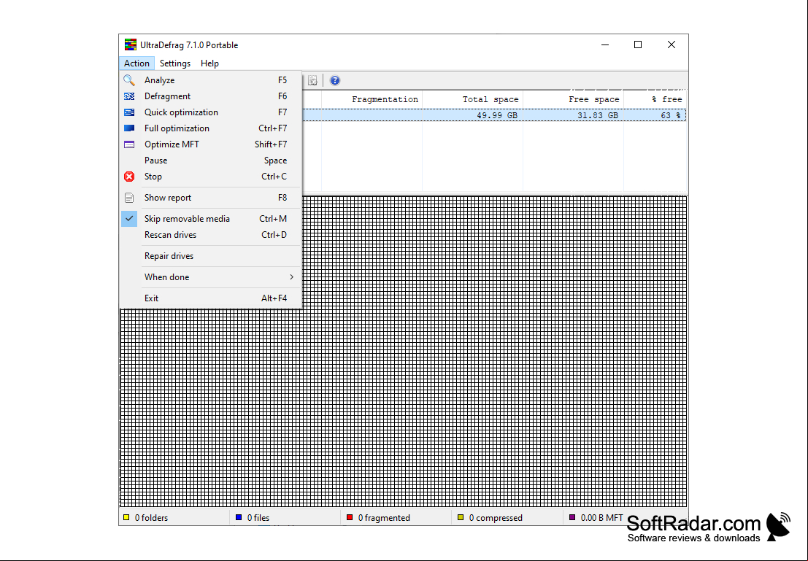The width and height of the screenshot is (808, 561).
Task: Open the Help menu
Action: 209,63
